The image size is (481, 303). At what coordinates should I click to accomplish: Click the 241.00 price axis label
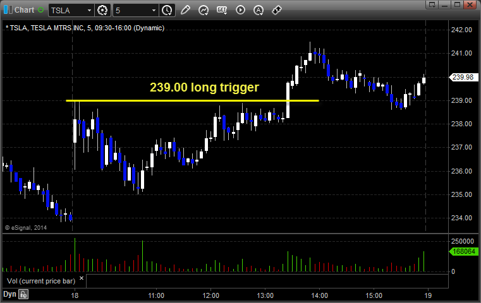click(461, 53)
